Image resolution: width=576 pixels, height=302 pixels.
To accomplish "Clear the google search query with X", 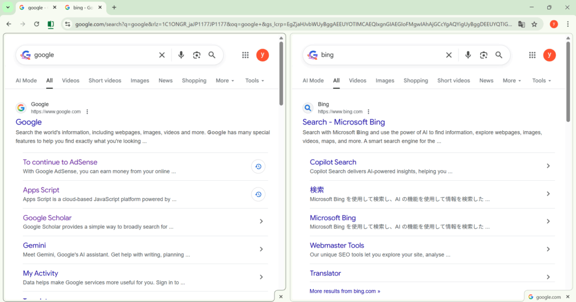I will tap(161, 55).
